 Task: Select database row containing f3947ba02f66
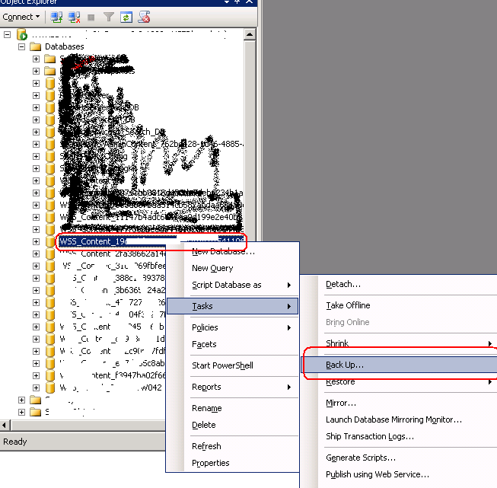113,375
